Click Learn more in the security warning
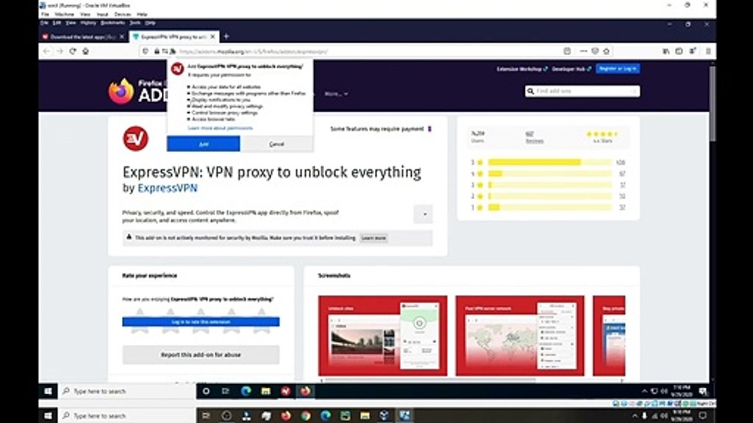This screenshot has height=423, width=753. (x=374, y=238)
